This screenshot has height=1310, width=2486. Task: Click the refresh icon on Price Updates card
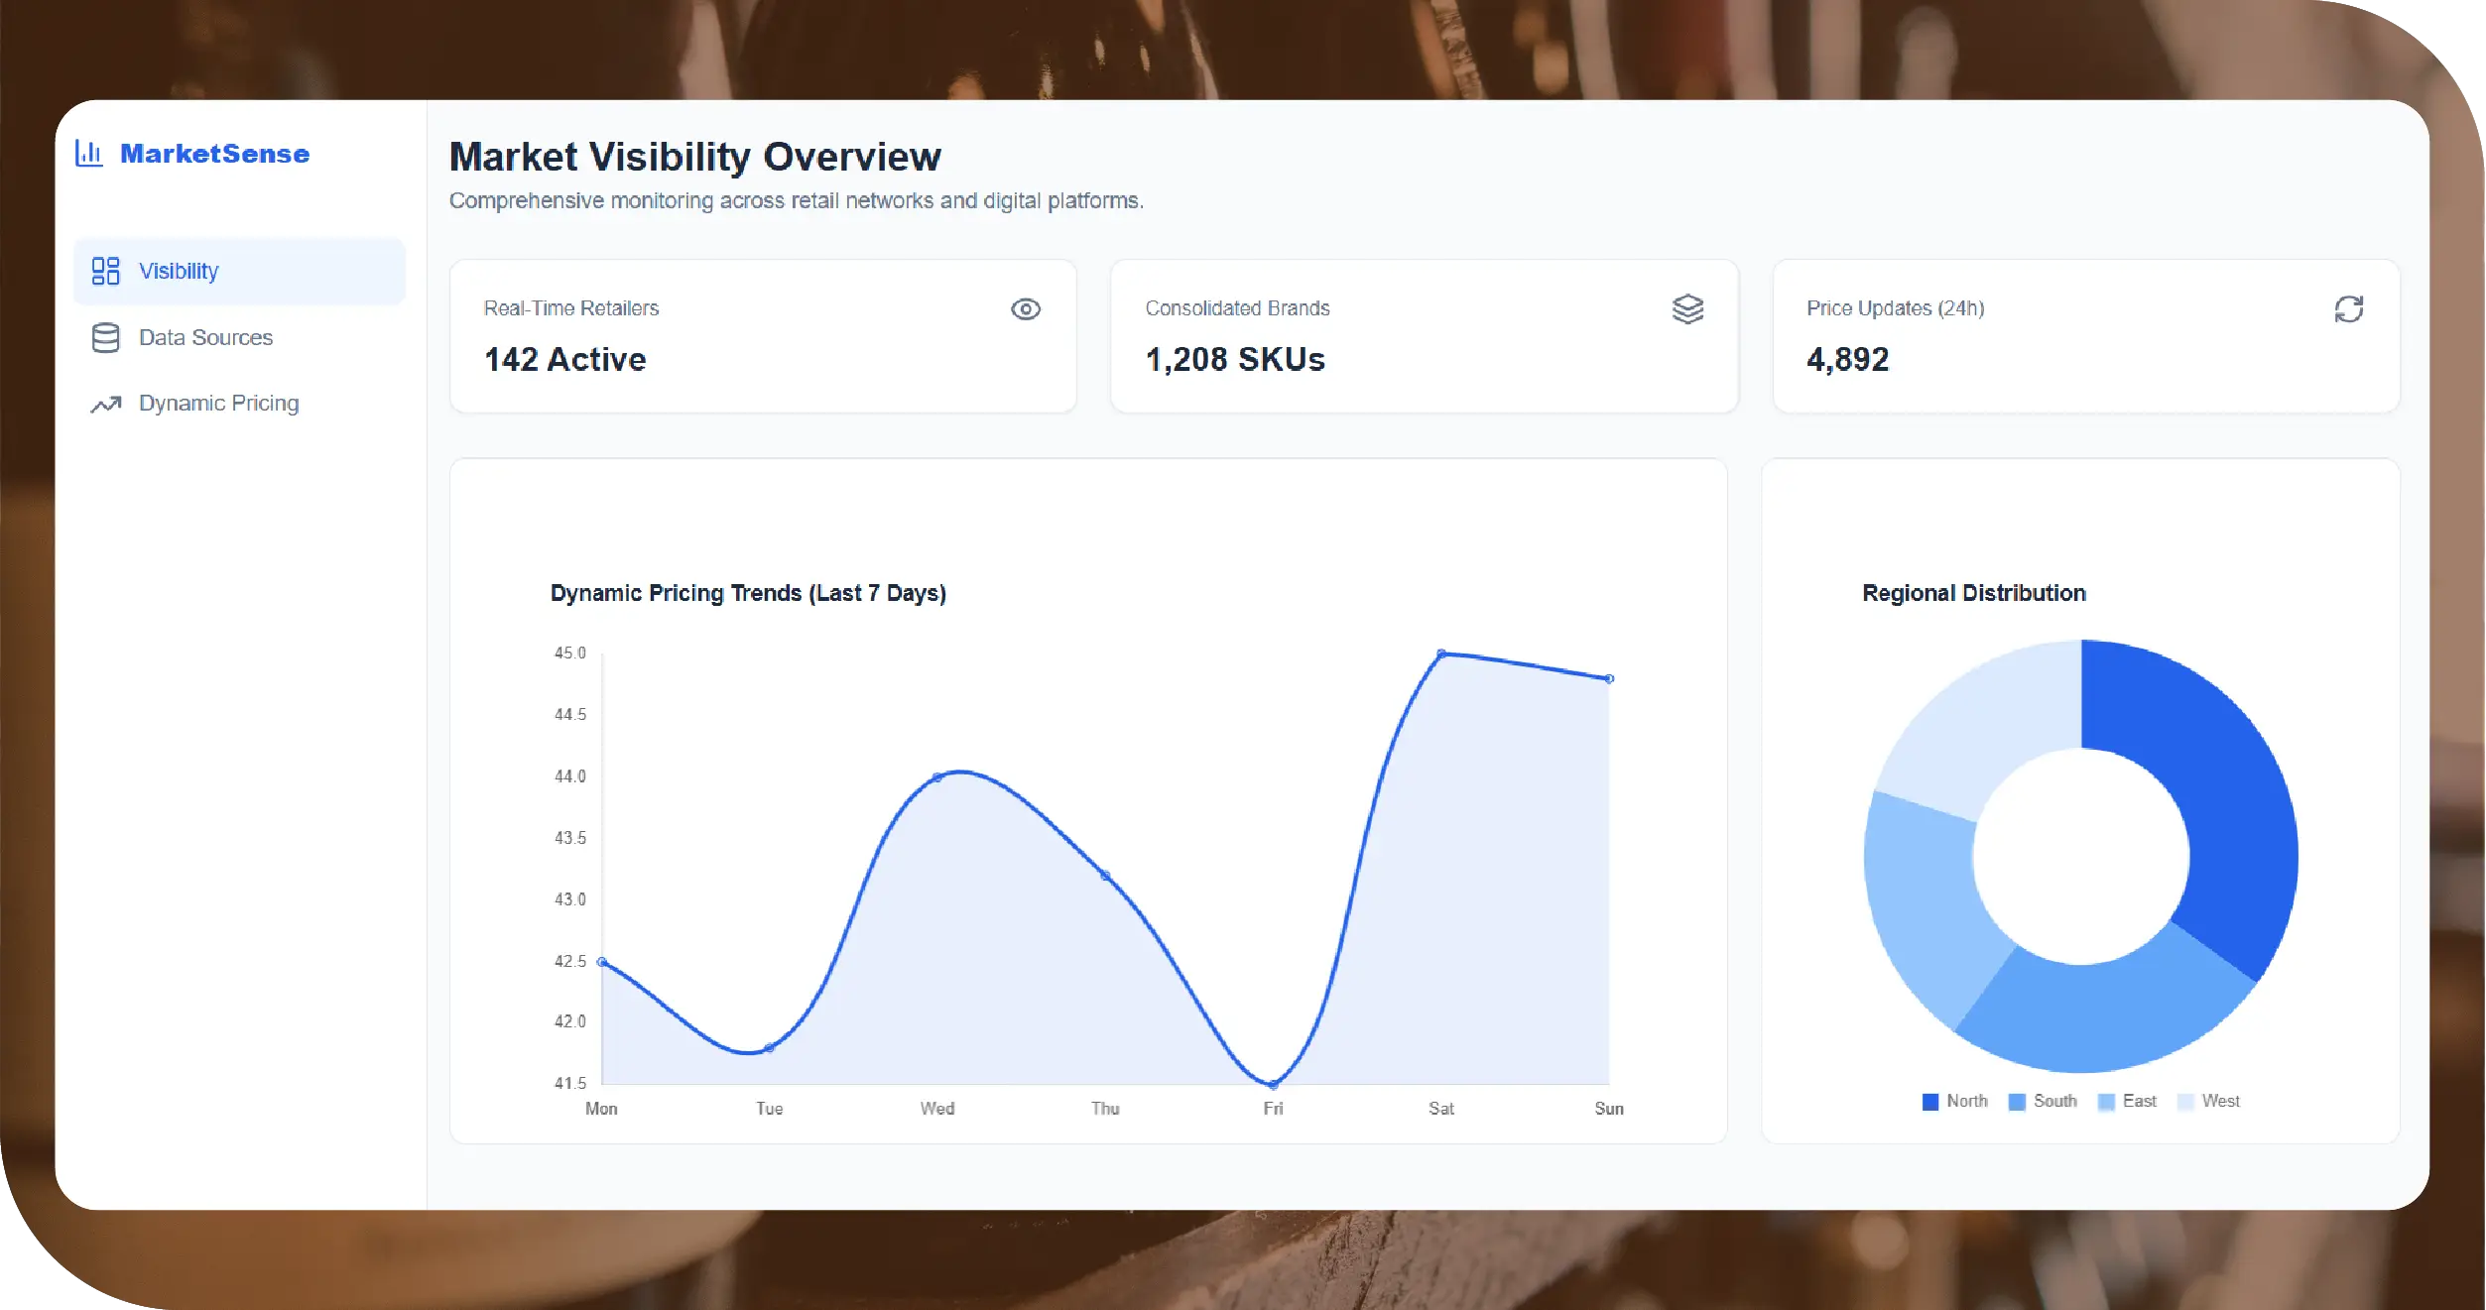coord(2348,309)
